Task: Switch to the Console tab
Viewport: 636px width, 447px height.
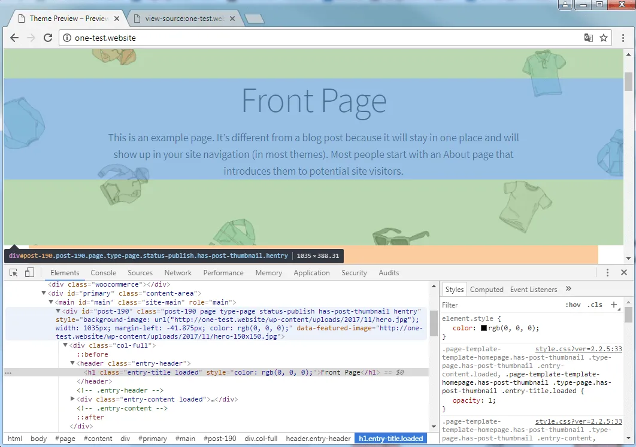Action: [103, 272]
